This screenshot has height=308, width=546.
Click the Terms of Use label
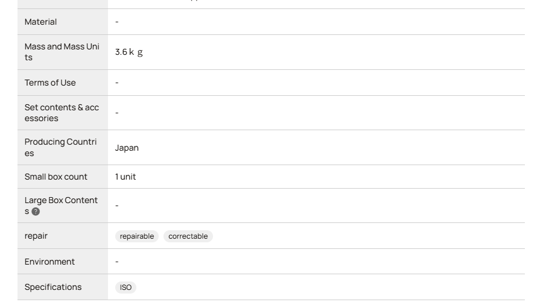point(50,83)
